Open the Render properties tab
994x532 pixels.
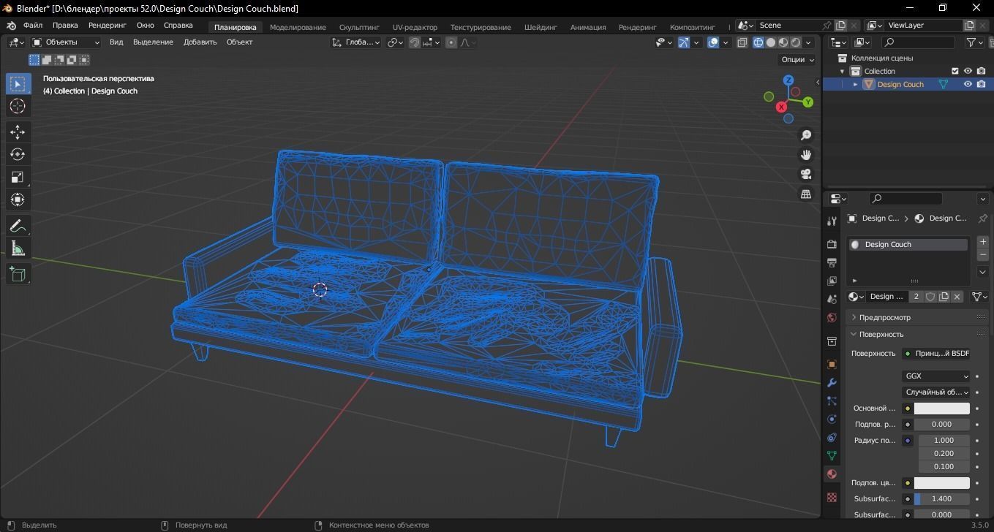point(832,244)
